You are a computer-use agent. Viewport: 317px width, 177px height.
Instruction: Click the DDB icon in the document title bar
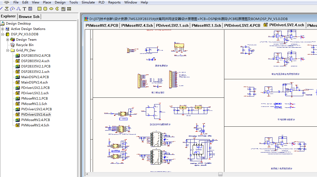pos(86,19)
